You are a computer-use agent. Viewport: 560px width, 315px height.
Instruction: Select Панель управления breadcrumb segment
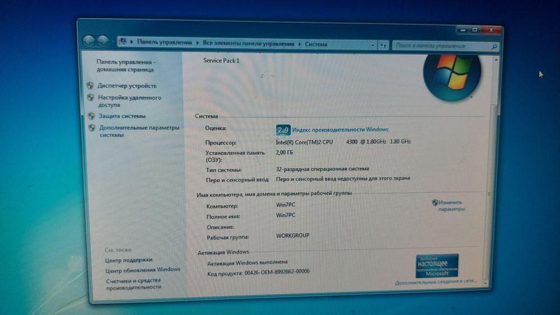point(164,42)
